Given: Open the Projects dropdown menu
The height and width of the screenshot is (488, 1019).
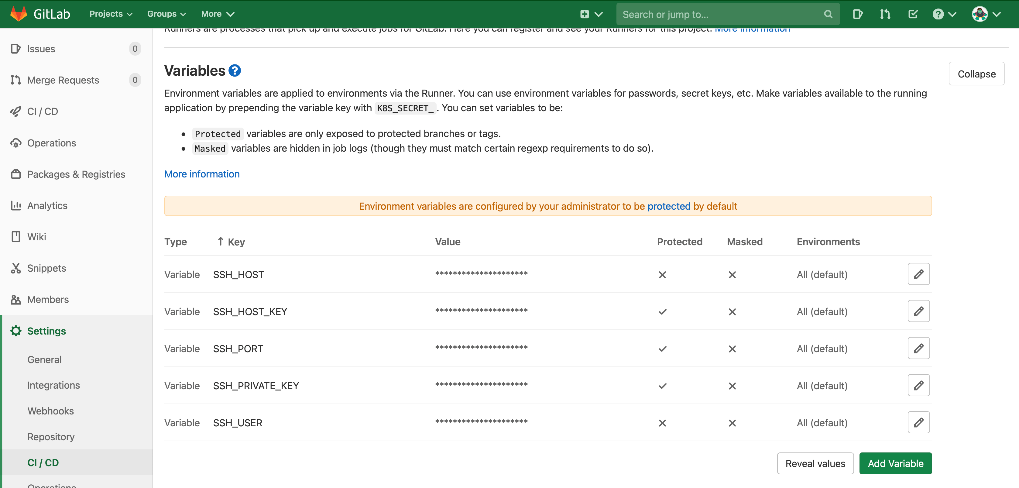Looking at the screenshot, I should tap(111, 14).
